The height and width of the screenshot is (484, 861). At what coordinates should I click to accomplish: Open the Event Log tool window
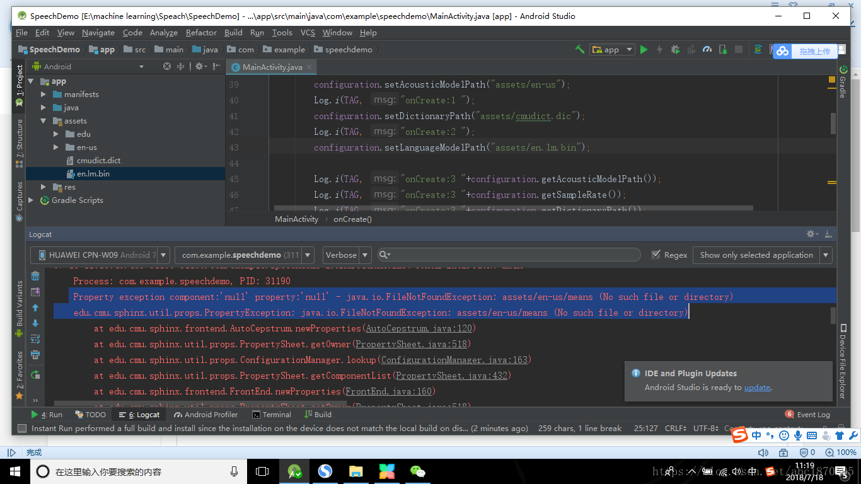coord(807,414)
